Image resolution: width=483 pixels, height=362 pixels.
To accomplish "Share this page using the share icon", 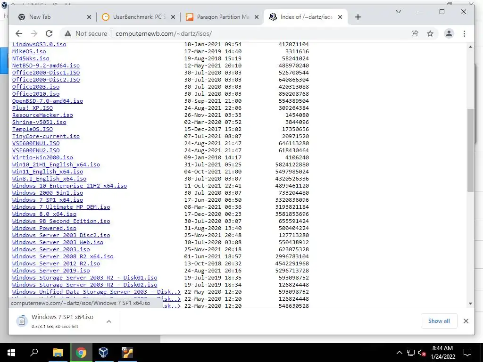I will pos(415,33).
